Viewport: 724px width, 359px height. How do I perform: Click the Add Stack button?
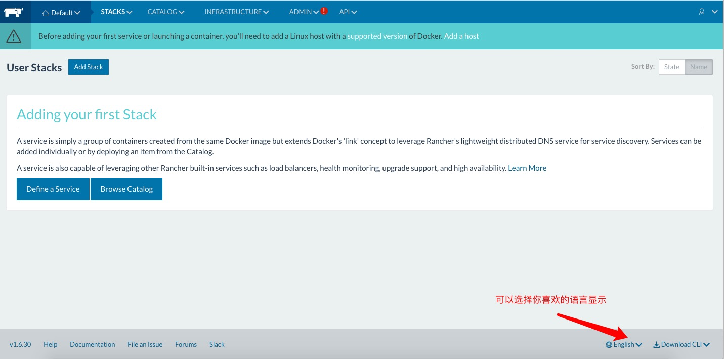(x=89, y=67)
